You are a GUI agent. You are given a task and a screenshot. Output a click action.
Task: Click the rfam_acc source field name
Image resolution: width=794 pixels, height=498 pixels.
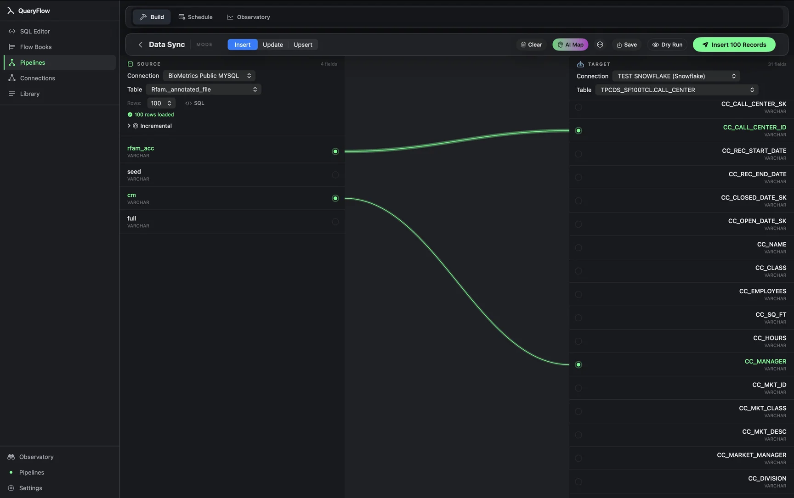141,148
